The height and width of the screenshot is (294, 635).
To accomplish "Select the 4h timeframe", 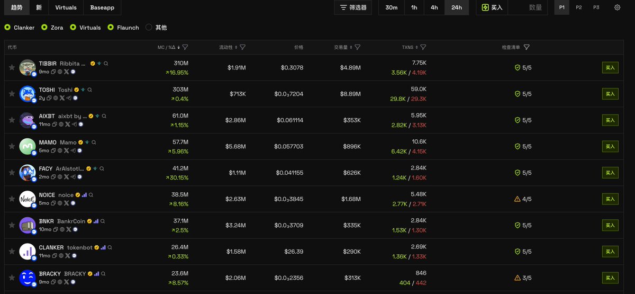I will [x=434, y=7].
